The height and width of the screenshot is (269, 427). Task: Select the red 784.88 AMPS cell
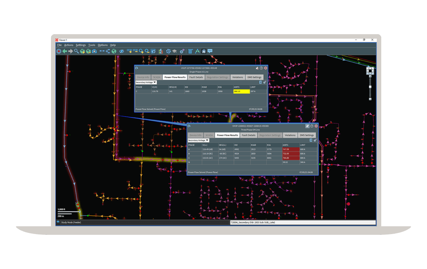[291, 158]
